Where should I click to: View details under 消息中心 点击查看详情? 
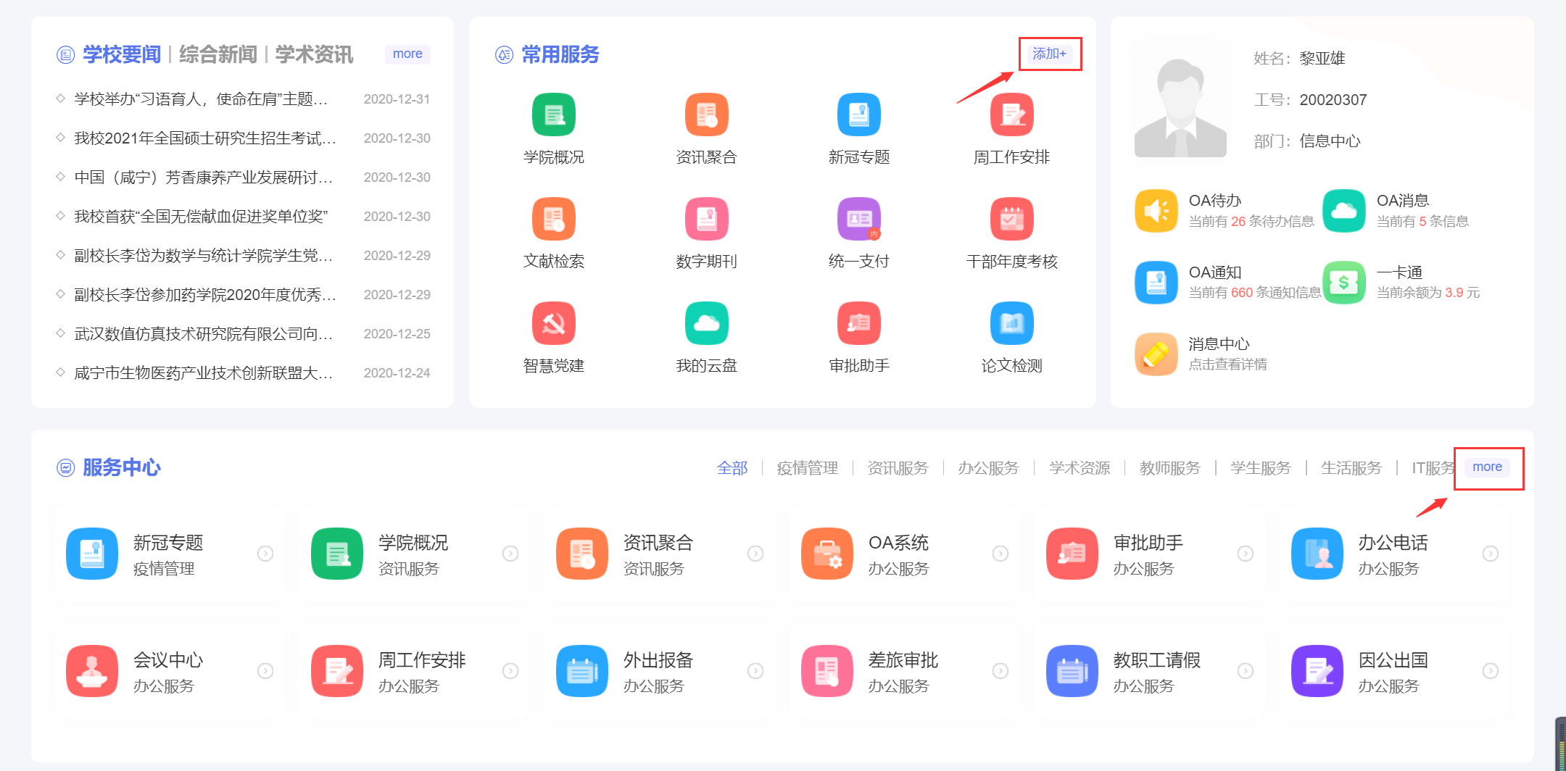pyautogui.click(x=1228, y=364)
